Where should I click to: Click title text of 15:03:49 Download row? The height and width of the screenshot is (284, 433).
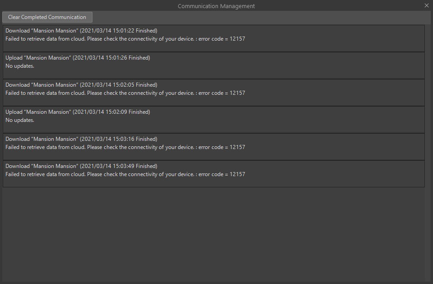[x=82, y=166]
